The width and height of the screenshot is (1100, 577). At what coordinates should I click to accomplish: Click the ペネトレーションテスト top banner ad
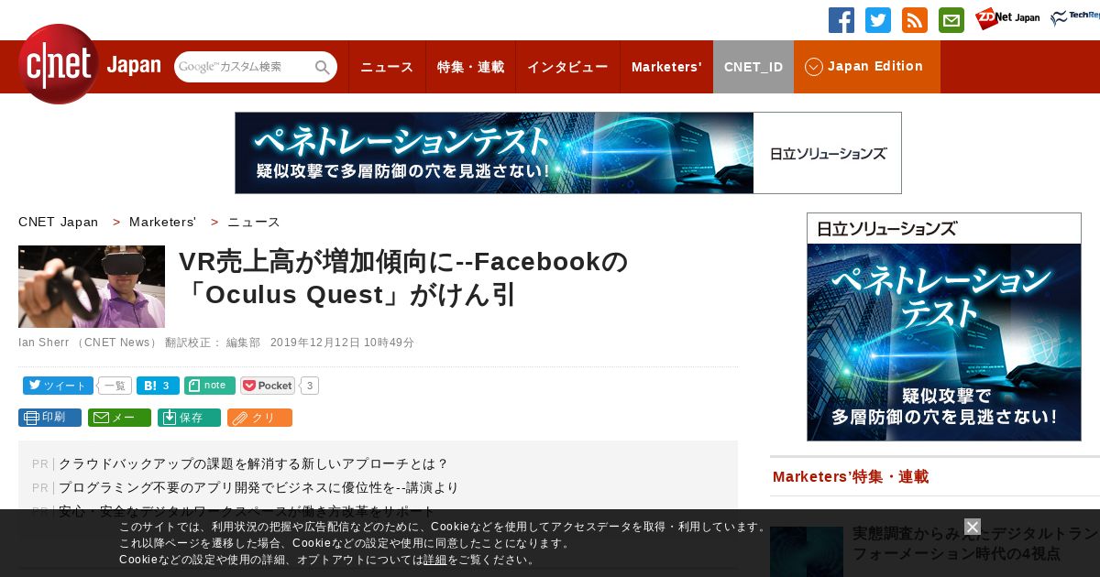pyautogui.click(x=568, y=153)
